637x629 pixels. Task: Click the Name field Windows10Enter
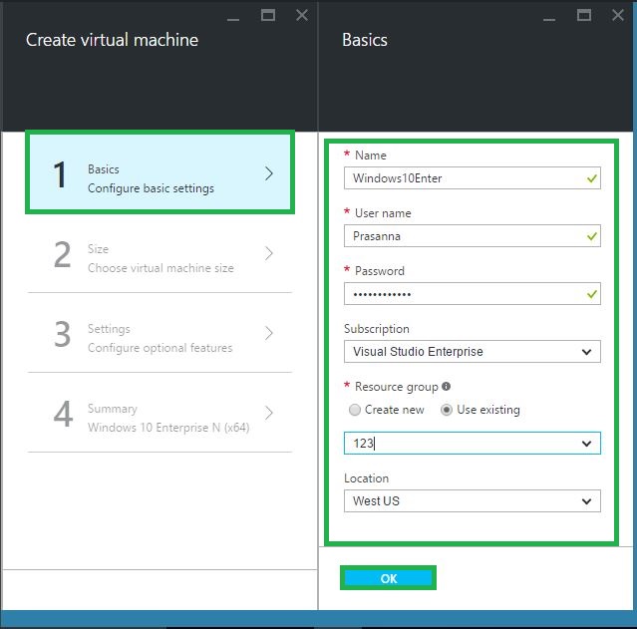pyautogui.click(x=473, y=178)
